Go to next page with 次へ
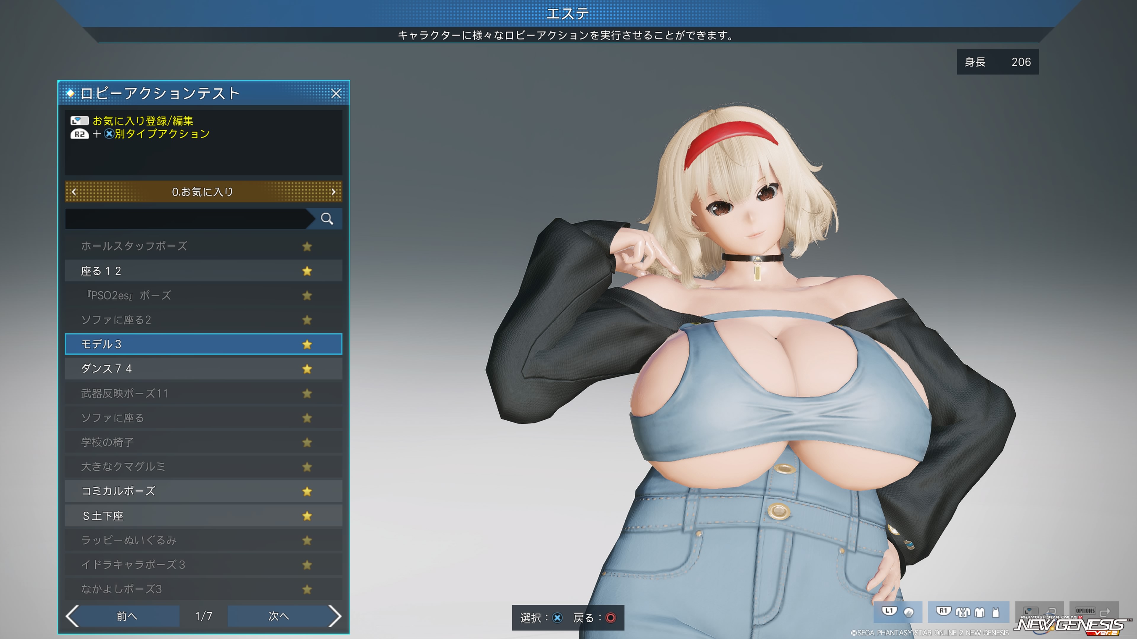Viewport: 1137px width, 639px height. 279,616
